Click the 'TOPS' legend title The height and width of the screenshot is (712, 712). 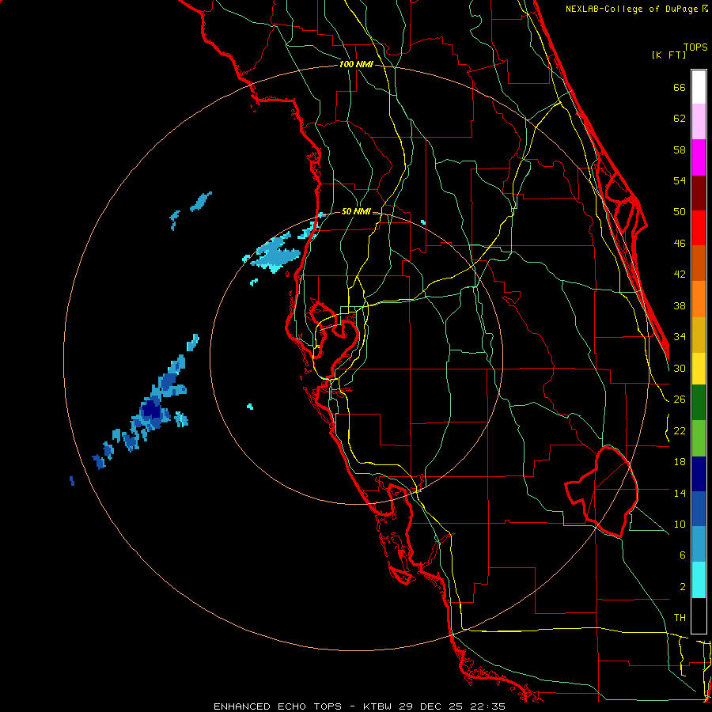click(695, 47)
